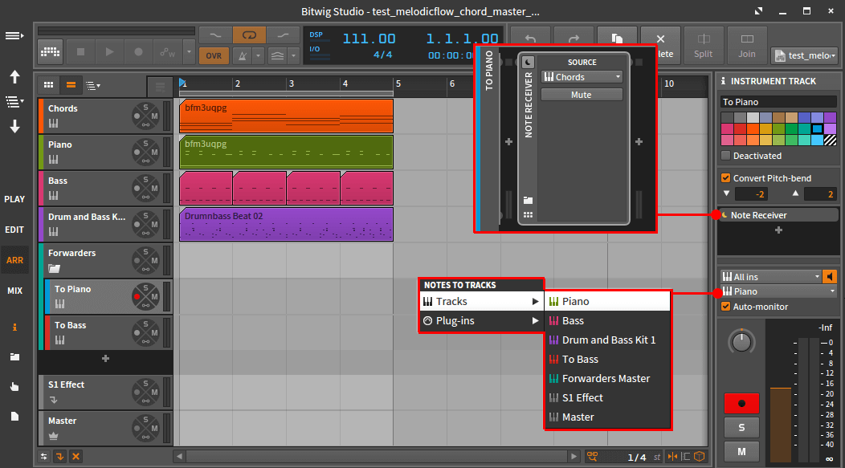The height and width of the screenshot is (468, 845).
Task: Click the punch-out curve button
Action: tap(283, 35)
